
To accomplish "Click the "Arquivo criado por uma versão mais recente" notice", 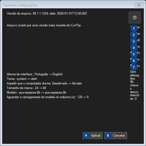I will pos(44,25).
